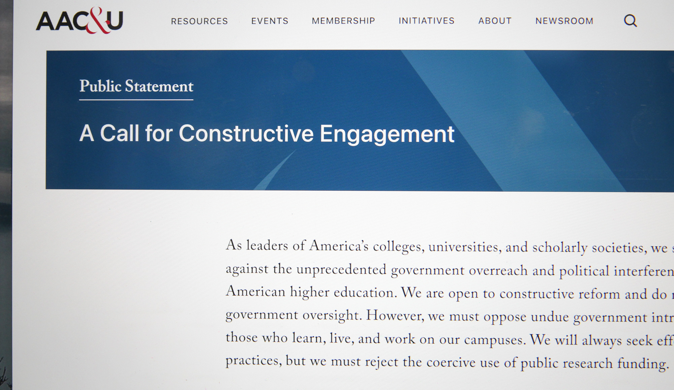Open the About menu
The height and width of the screenshot is (390, 674).
[x=495, y=21]
